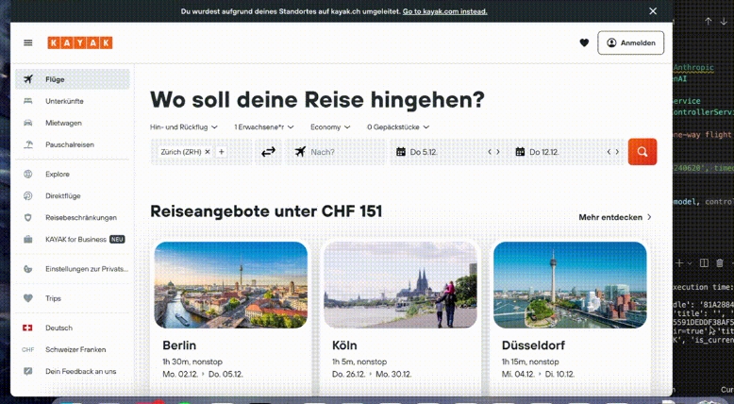This screenshot has width=734, height=404.
Task: Open saved trips via heart icon in header
Action: click(584, 42)
